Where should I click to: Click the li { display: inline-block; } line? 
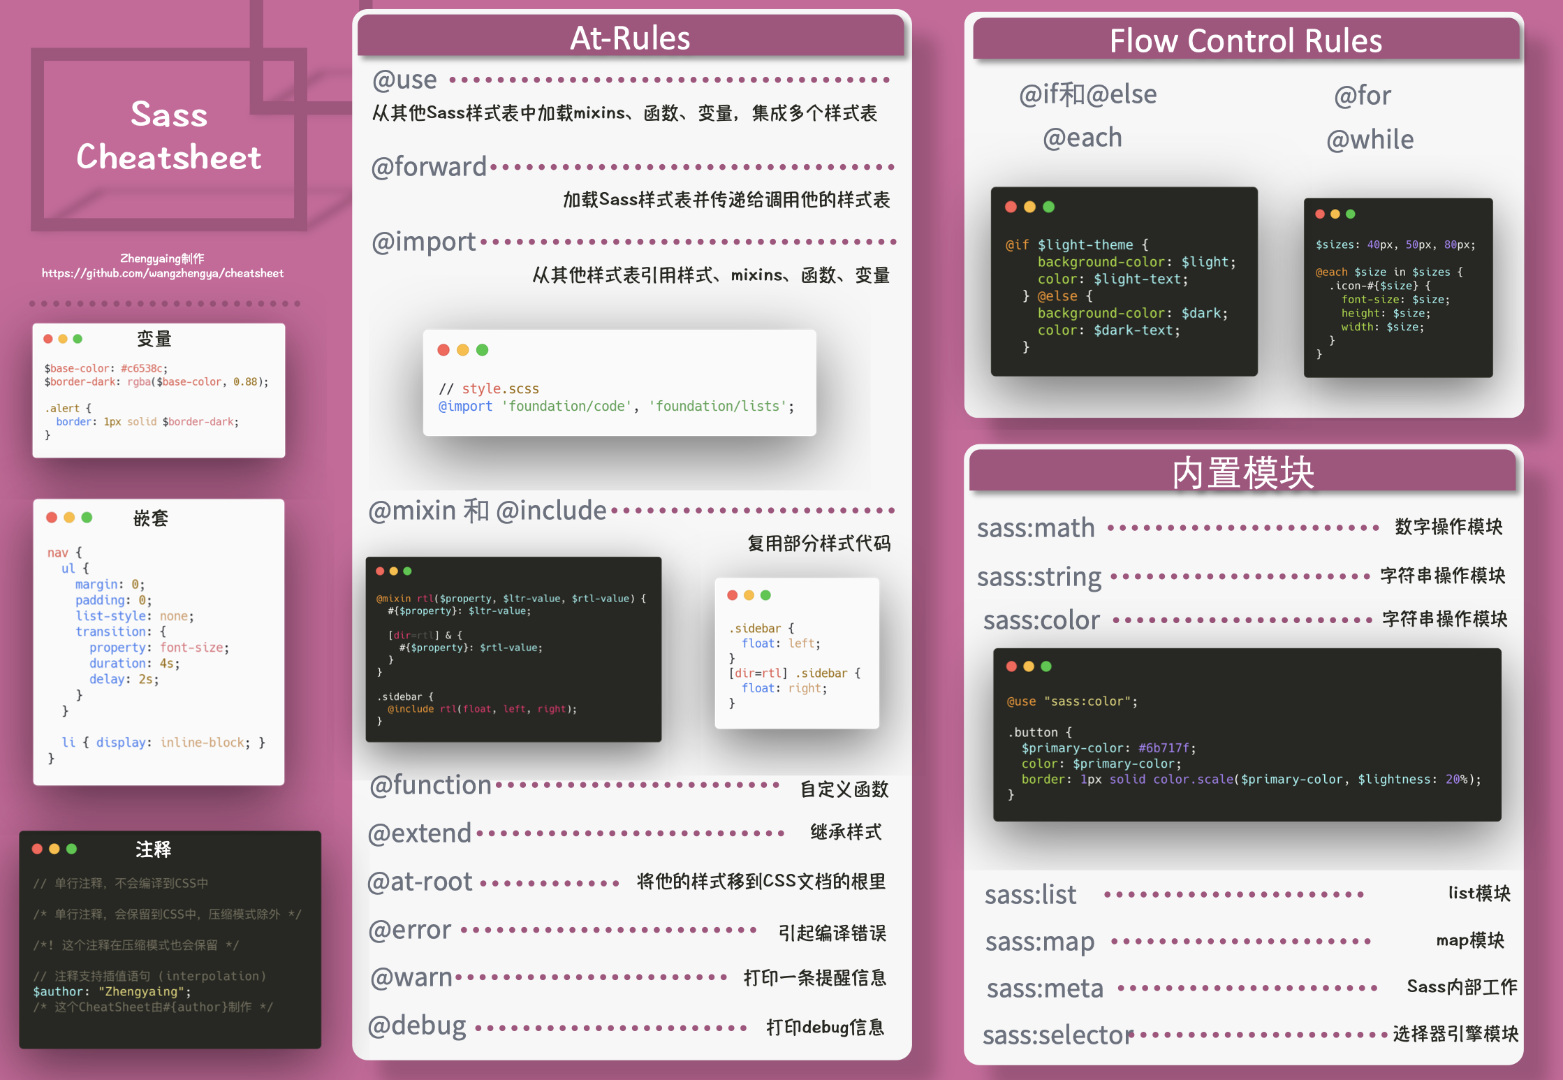tap(163, 743)
